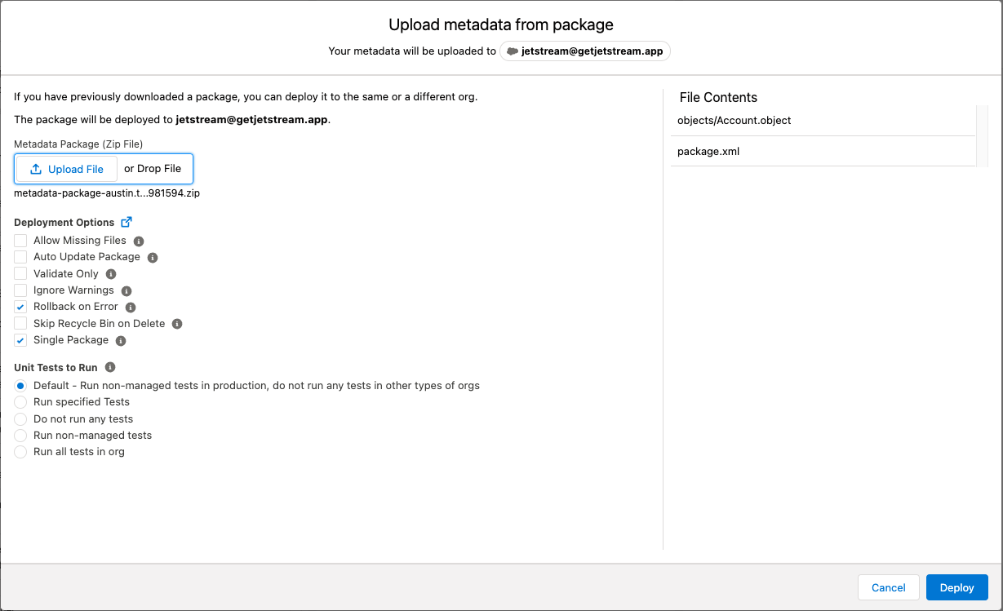Show info for Allow Missing Files
1003x611 pixels.
point(139,241)
